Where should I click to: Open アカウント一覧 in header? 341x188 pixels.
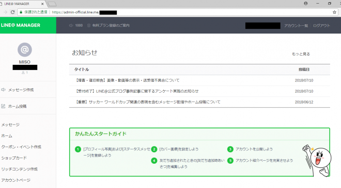click(x=296, y=26)
